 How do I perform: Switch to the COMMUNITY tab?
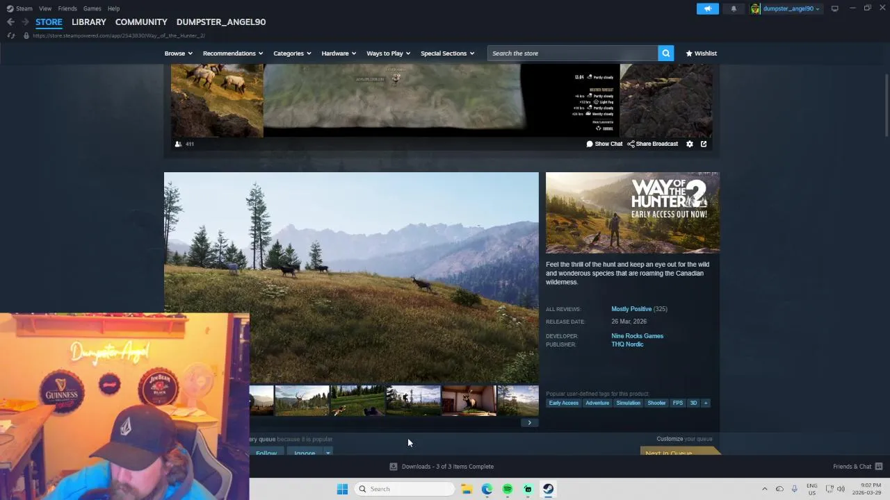(x=141, y=22)
